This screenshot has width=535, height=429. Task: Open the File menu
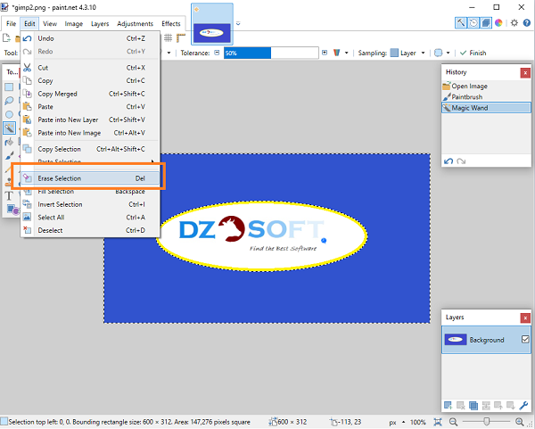click(x=11, y=23)
